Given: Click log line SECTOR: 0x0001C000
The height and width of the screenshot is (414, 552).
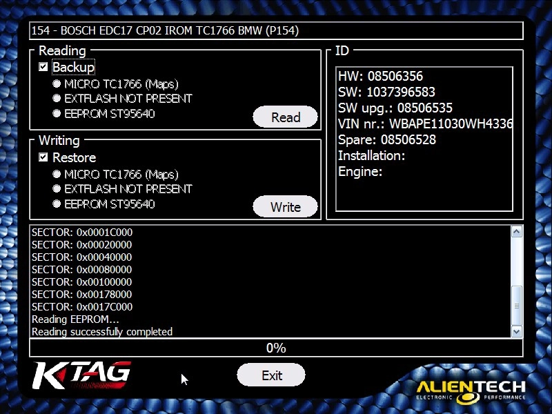Looking at the screenshot, I should coord(82,233).
